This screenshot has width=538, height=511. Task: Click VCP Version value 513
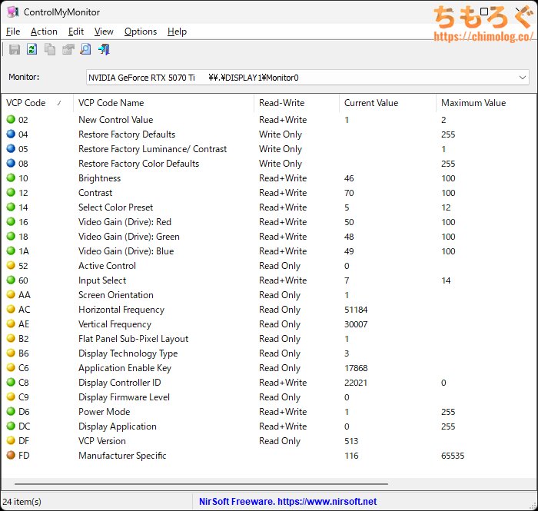351,441
